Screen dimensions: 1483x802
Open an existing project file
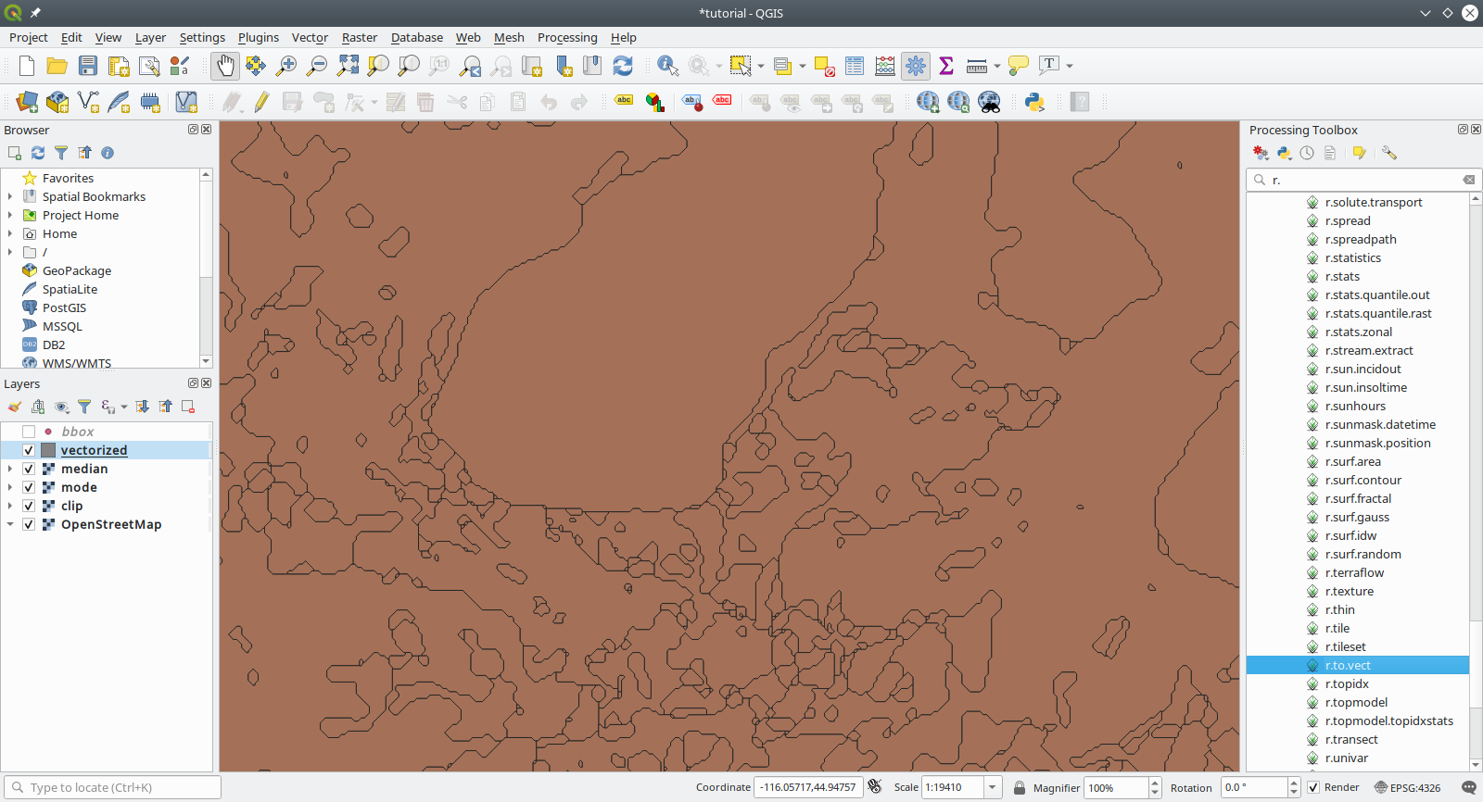click(57, 66)
